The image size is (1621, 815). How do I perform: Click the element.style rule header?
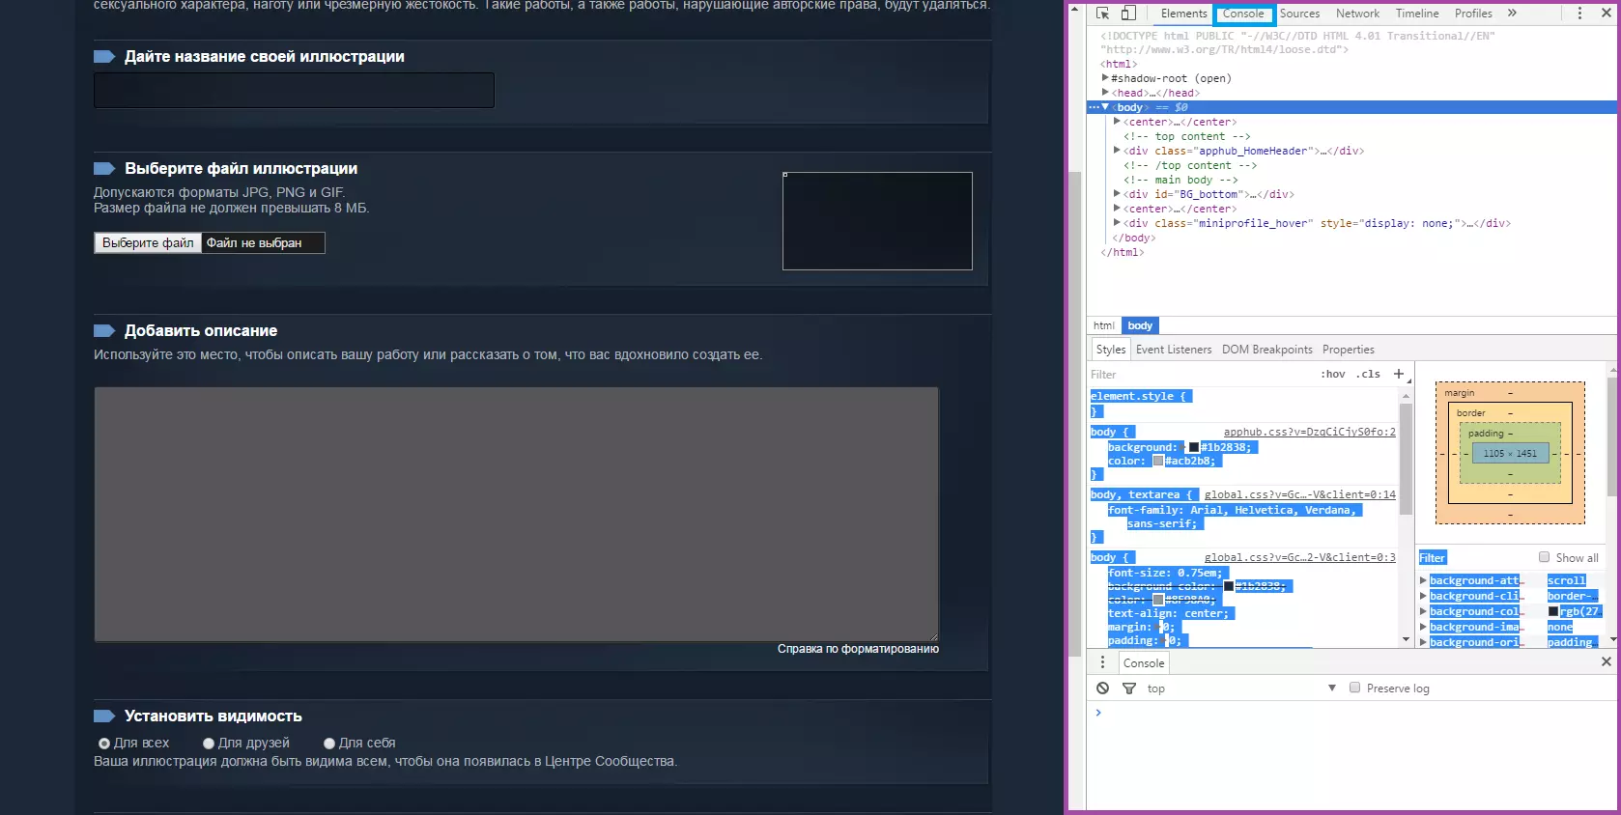pos(1140,396)
